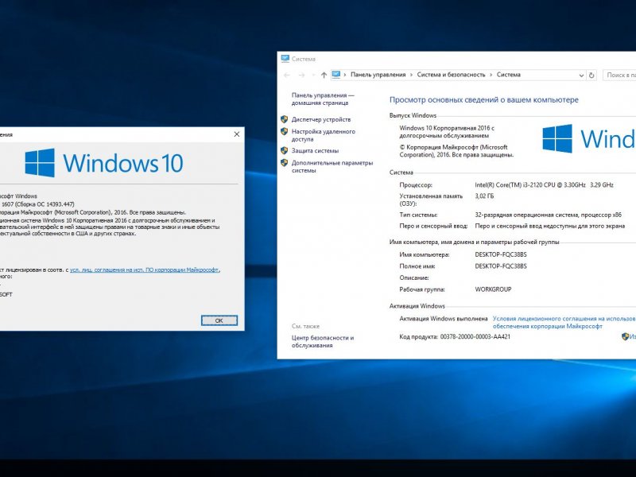Click the computer name value 'DESKTOP-FQC38BS' beside 'Имя компьютера'
Image resolution: width=636 pixels, height=477 pixels.
click(x=501, y=254)
